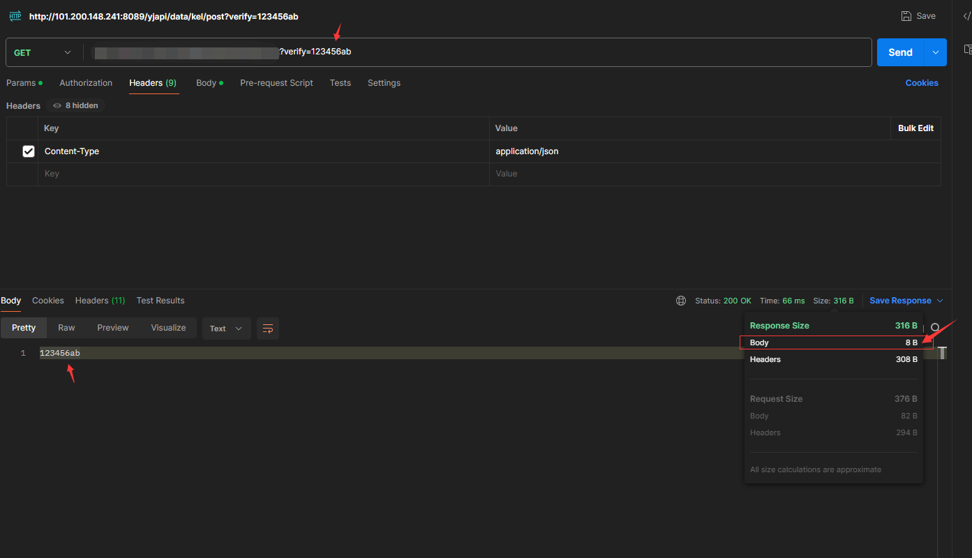This screenshot has width=972, height=558.
Task: Click the Save floppy disk icon
Action: [x=906, y=16]
